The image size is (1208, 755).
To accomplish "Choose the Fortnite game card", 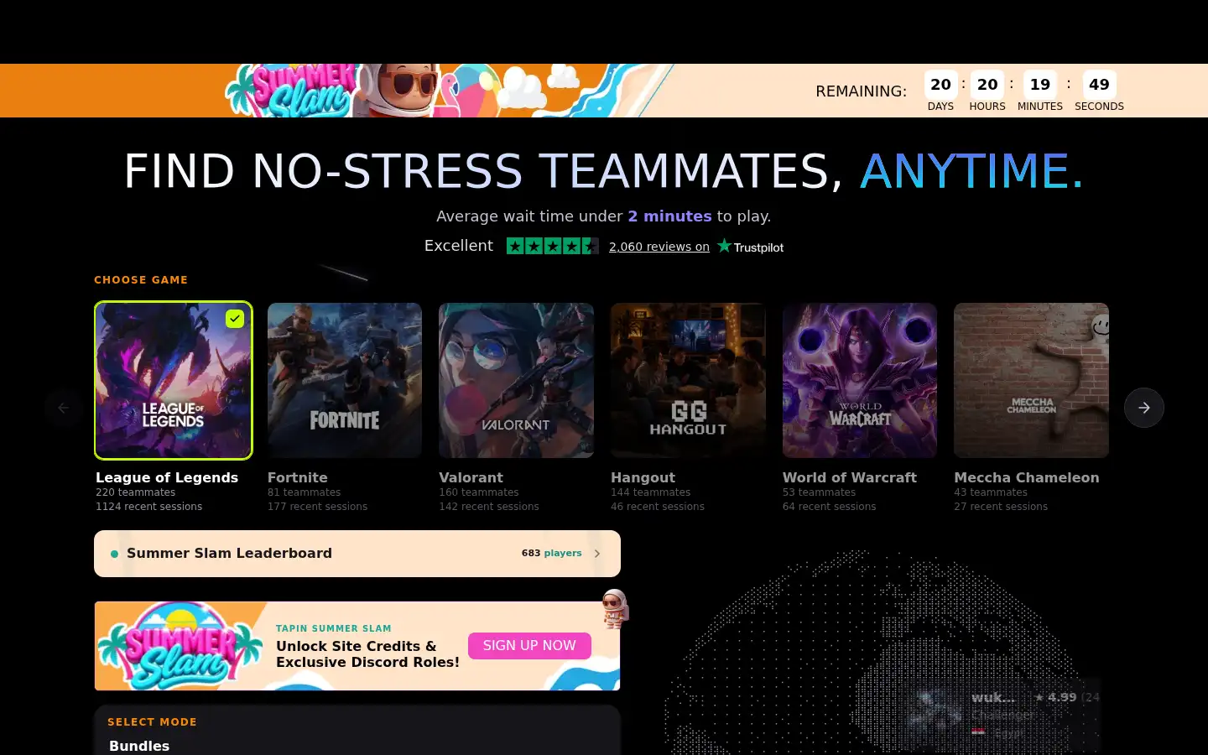I will 345,380.
